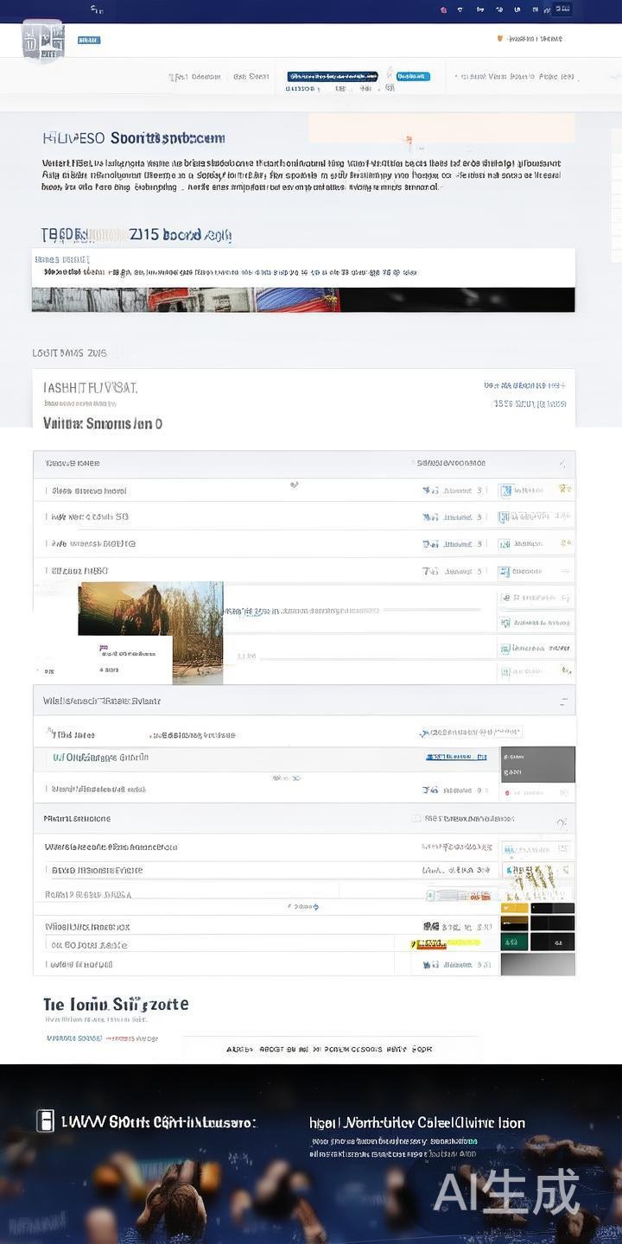Image resolution: width=622 pixels, height=1244 pixels.
Task: Click the white device icon in the dark footer
Action: click(x=45, y=1121)
